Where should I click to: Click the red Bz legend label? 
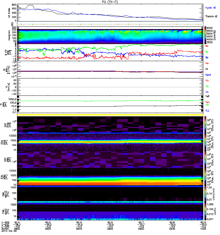point(207,46)
